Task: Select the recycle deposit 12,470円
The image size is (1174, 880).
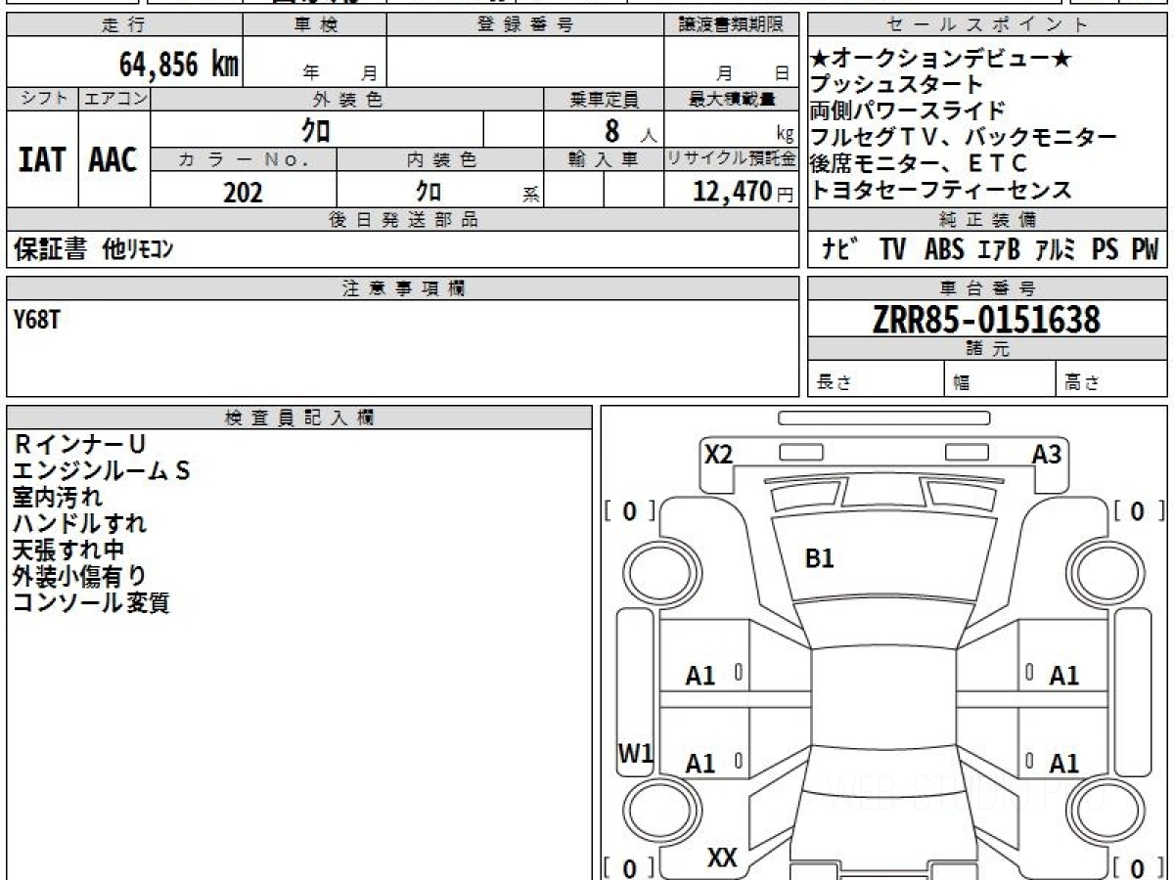Action: [x=744, y=192]
